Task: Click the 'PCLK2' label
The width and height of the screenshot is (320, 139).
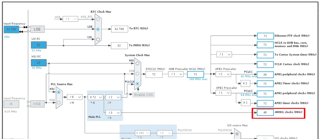Action: pos(248,91)
